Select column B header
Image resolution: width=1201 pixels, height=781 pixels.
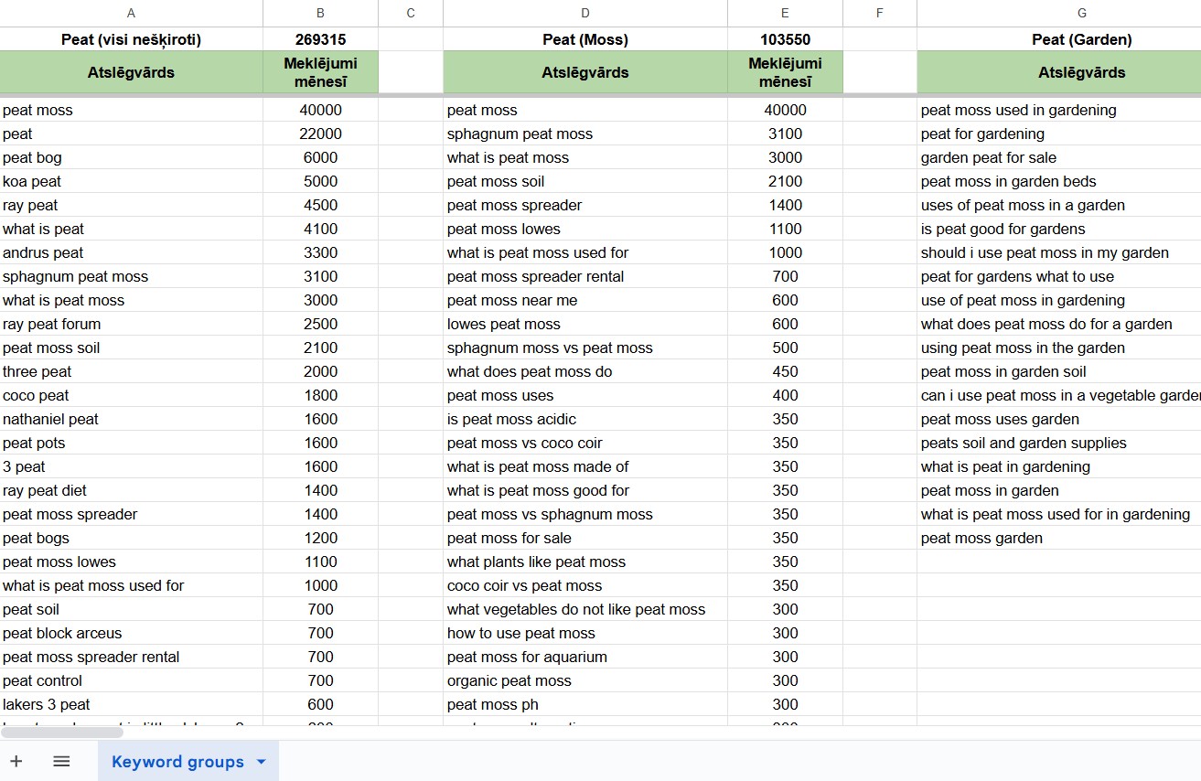pos(320,13)
